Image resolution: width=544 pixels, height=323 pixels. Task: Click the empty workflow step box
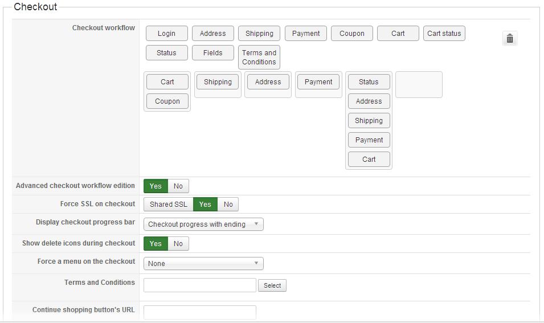coord(419,84)
